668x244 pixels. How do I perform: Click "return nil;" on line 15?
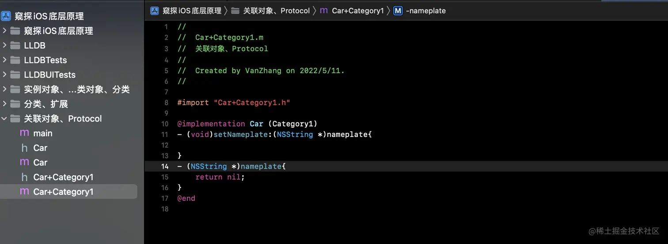point(220,177)
